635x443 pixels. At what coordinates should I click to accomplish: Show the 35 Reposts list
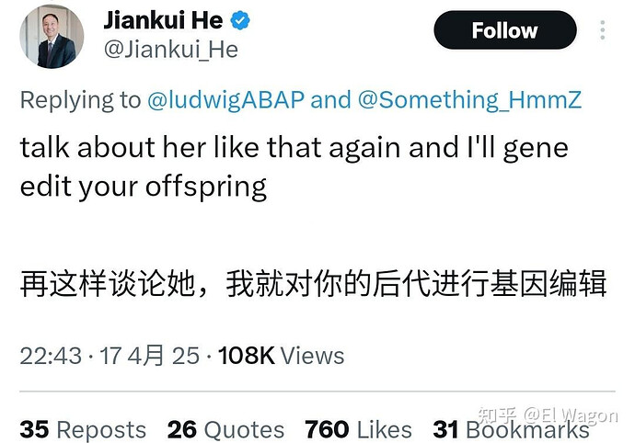[x=83, y=429]
